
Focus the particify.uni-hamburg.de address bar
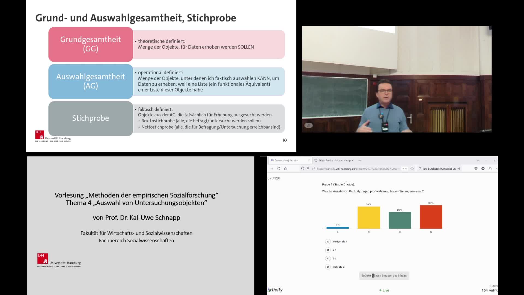tap(358, 169)
